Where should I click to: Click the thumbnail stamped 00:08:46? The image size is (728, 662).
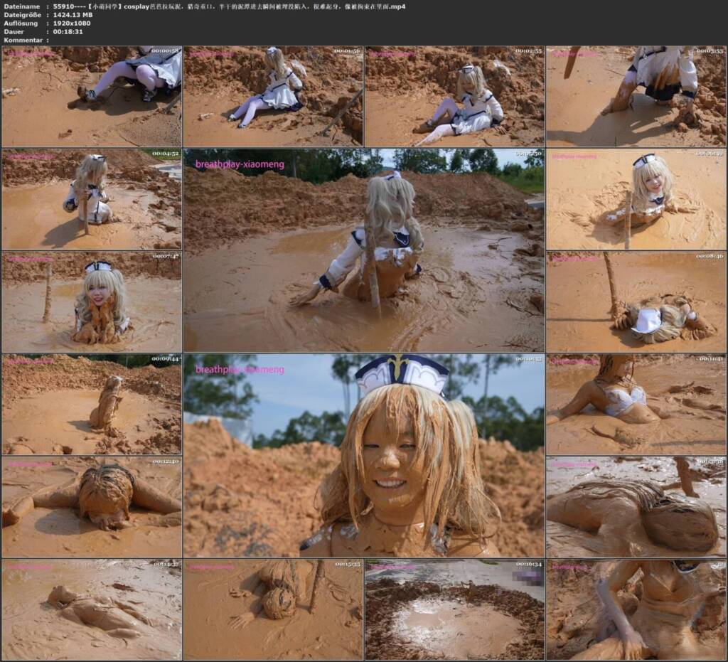pyautogui.click(x=636, y=301)
